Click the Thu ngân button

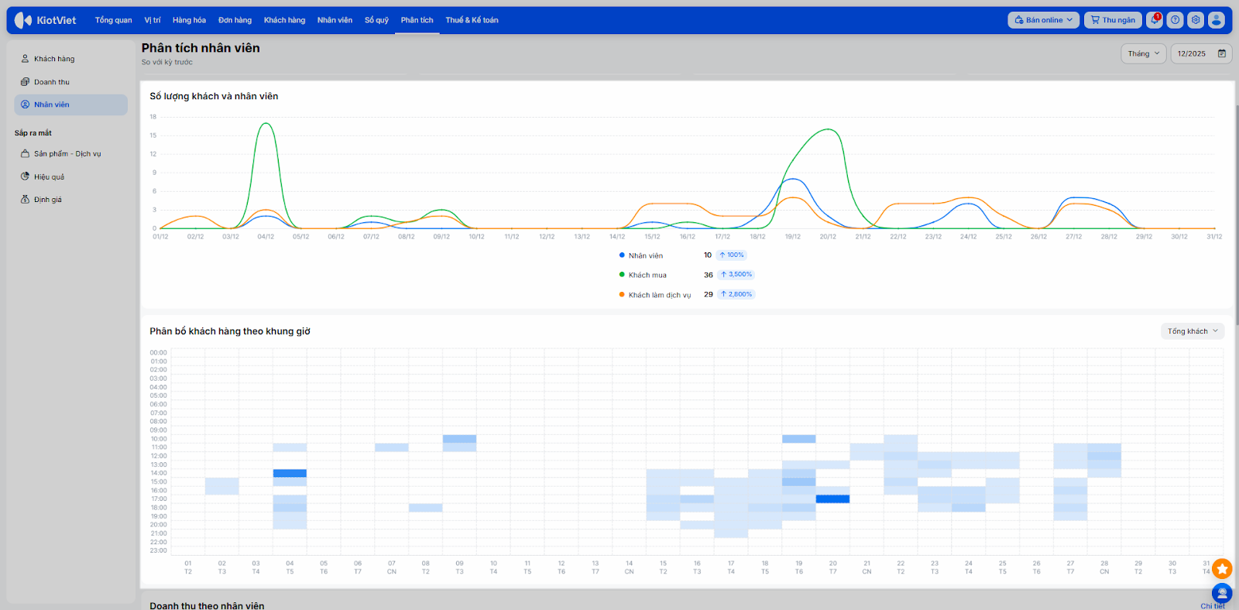1113,20
